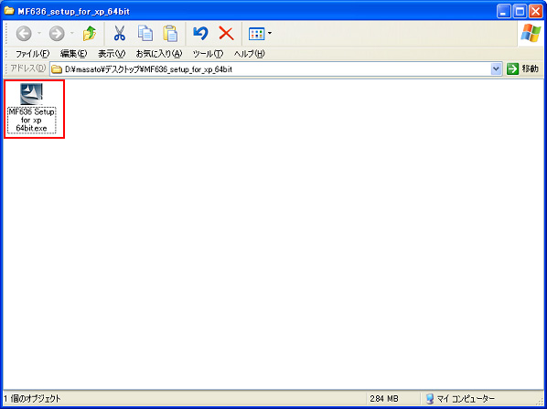Copy the selected file using the Copy icon
Screen dimensions: 547x409
(145, 34)
